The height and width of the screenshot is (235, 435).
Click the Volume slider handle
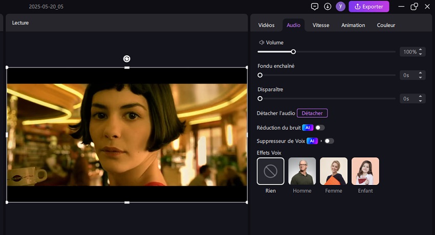[x=293, y=52]
